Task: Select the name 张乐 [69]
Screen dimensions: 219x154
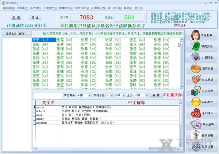Action: click(113, 49)
